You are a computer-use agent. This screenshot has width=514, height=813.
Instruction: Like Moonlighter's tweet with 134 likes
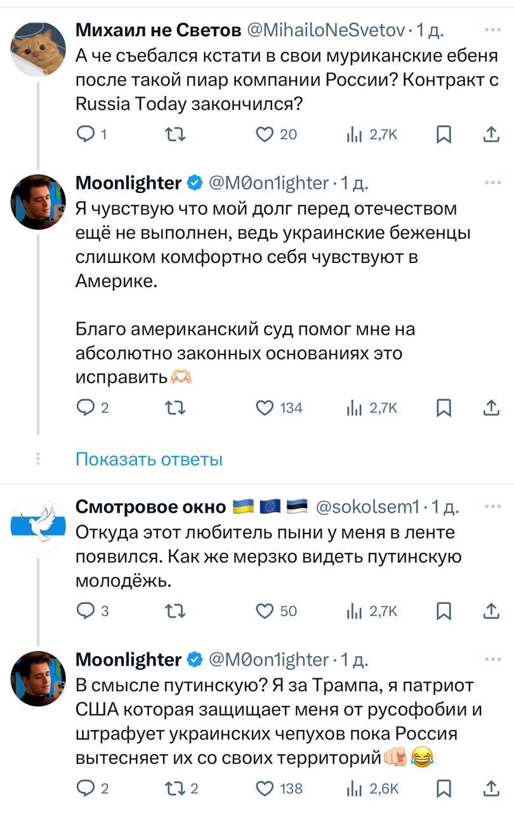(x=265, y=408)
